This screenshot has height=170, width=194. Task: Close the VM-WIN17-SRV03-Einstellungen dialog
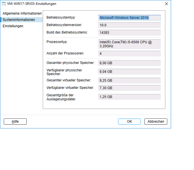click(166, 4)
